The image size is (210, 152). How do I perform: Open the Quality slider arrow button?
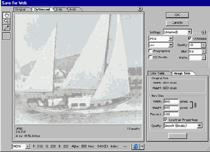(x=204, y=45)
